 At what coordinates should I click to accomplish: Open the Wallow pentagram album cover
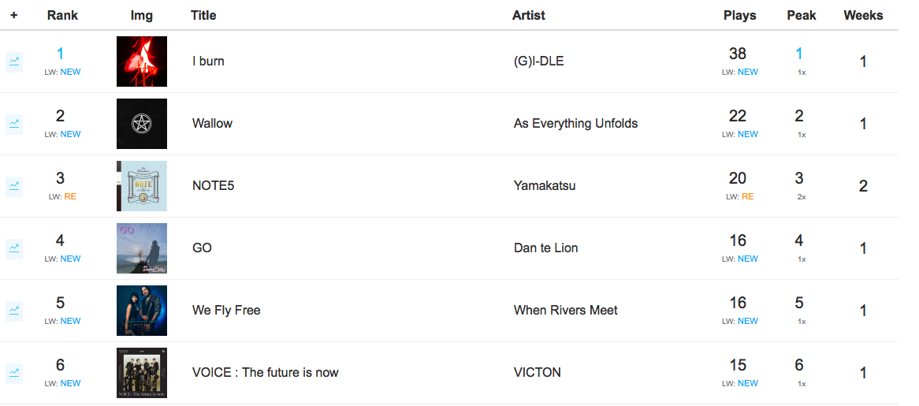click(142, 124)
